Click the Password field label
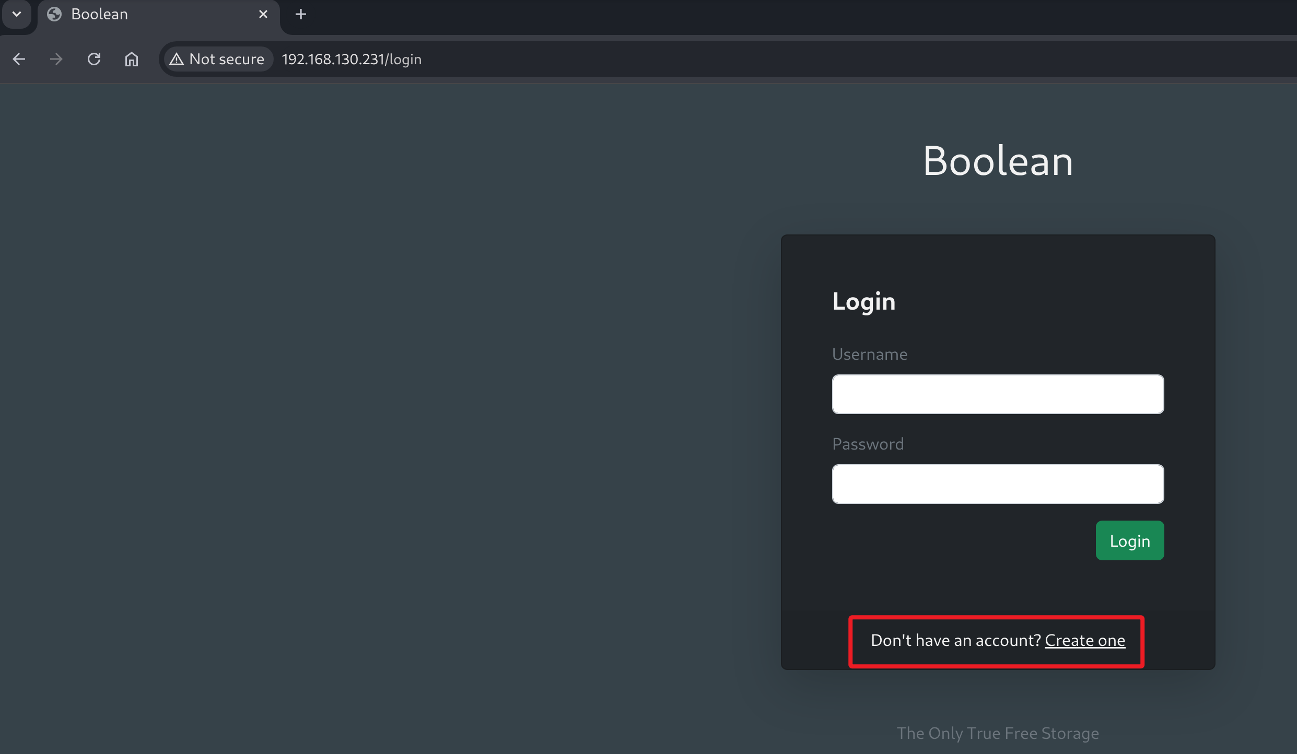Viewport: 1297px width, 754px height. coord(868,444)
